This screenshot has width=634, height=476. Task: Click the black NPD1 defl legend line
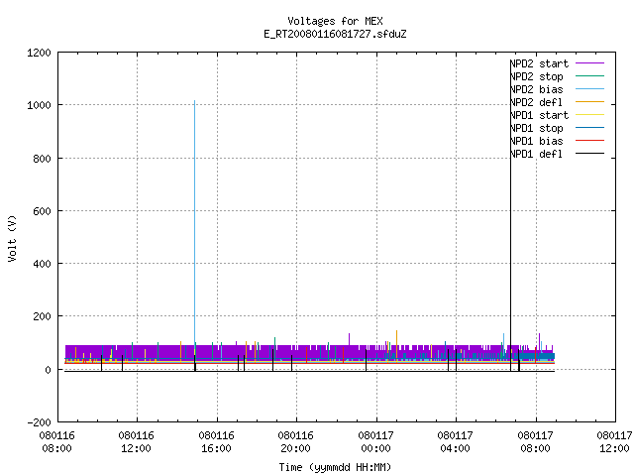pos(590,154)
